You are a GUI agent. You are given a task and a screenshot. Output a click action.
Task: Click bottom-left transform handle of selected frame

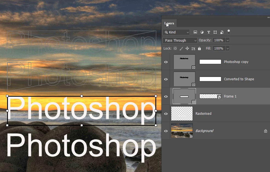click(7, 125)
